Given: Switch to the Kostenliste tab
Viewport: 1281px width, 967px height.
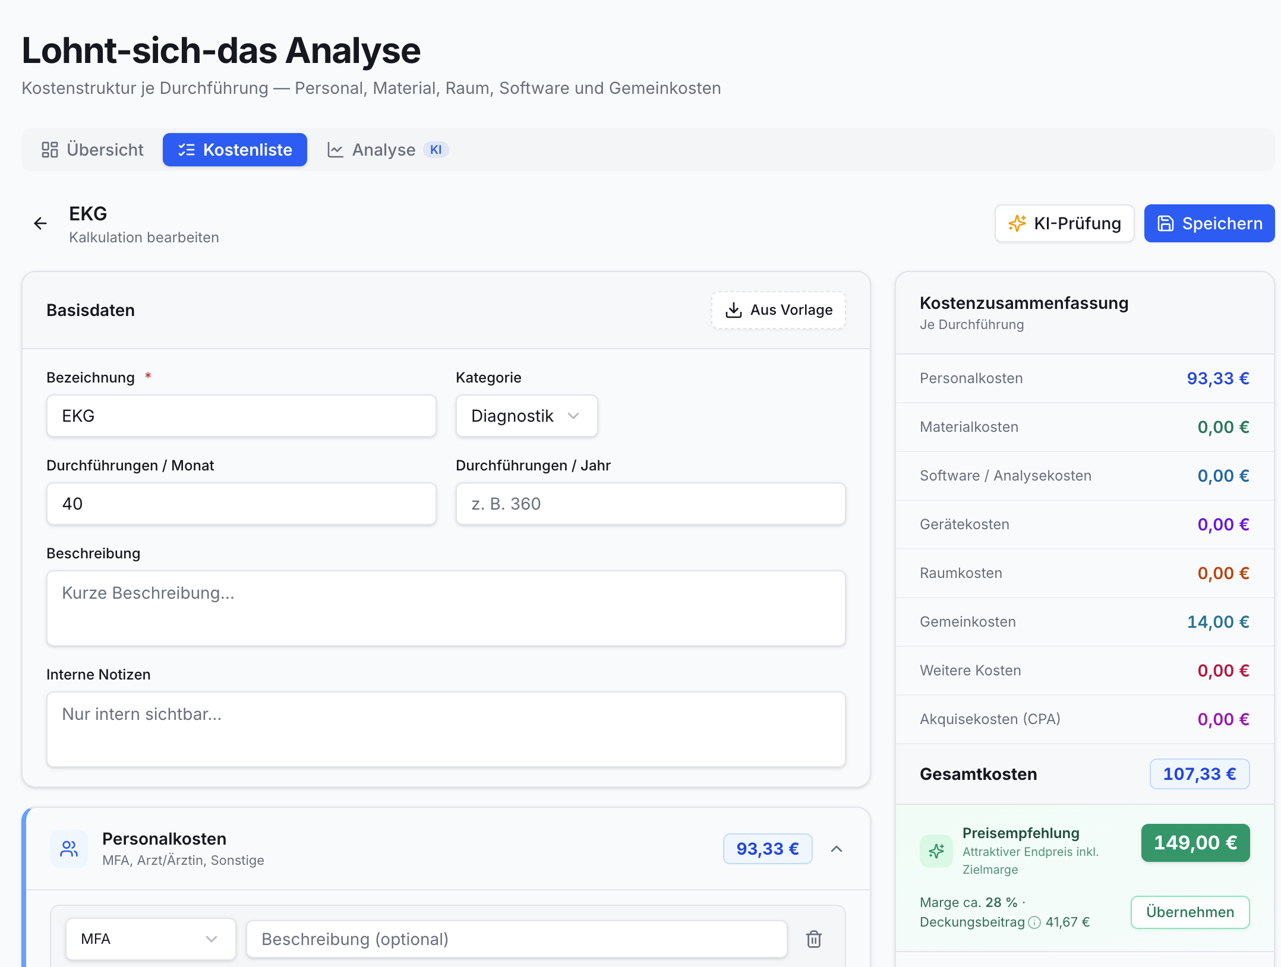Looking at the screenshot, I should [235, 150].
